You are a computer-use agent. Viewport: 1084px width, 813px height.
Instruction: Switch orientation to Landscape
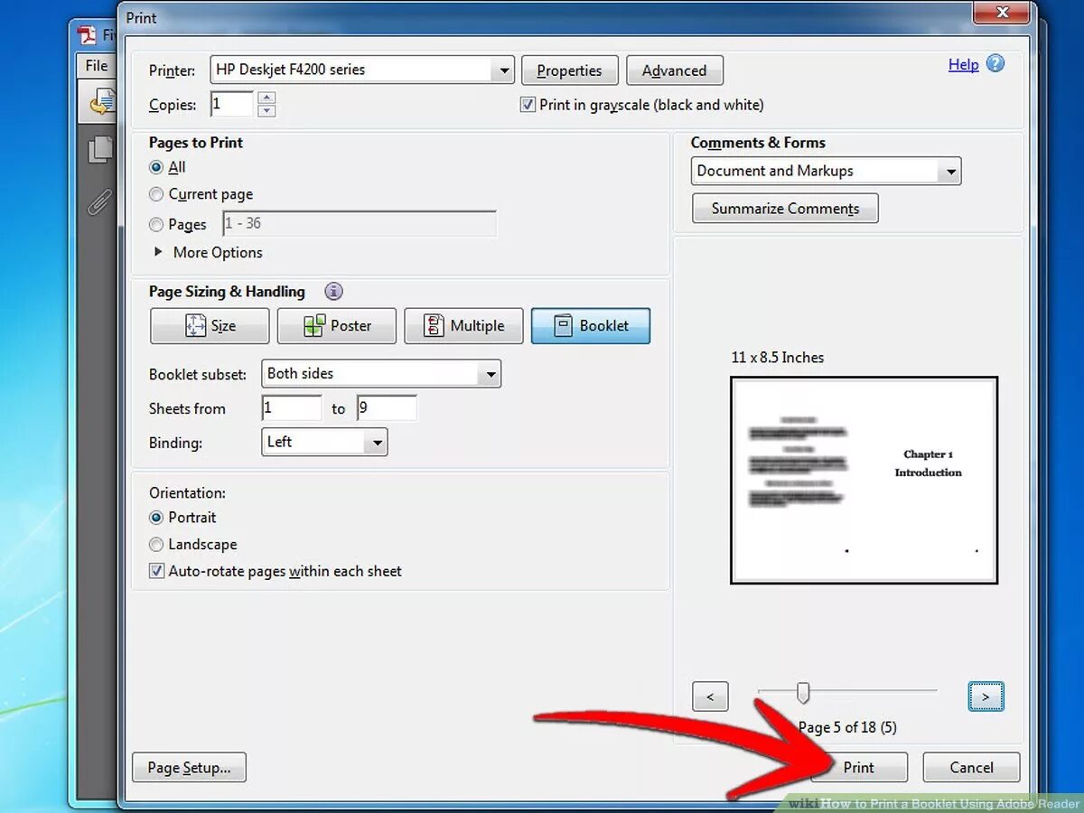[156, 545]
